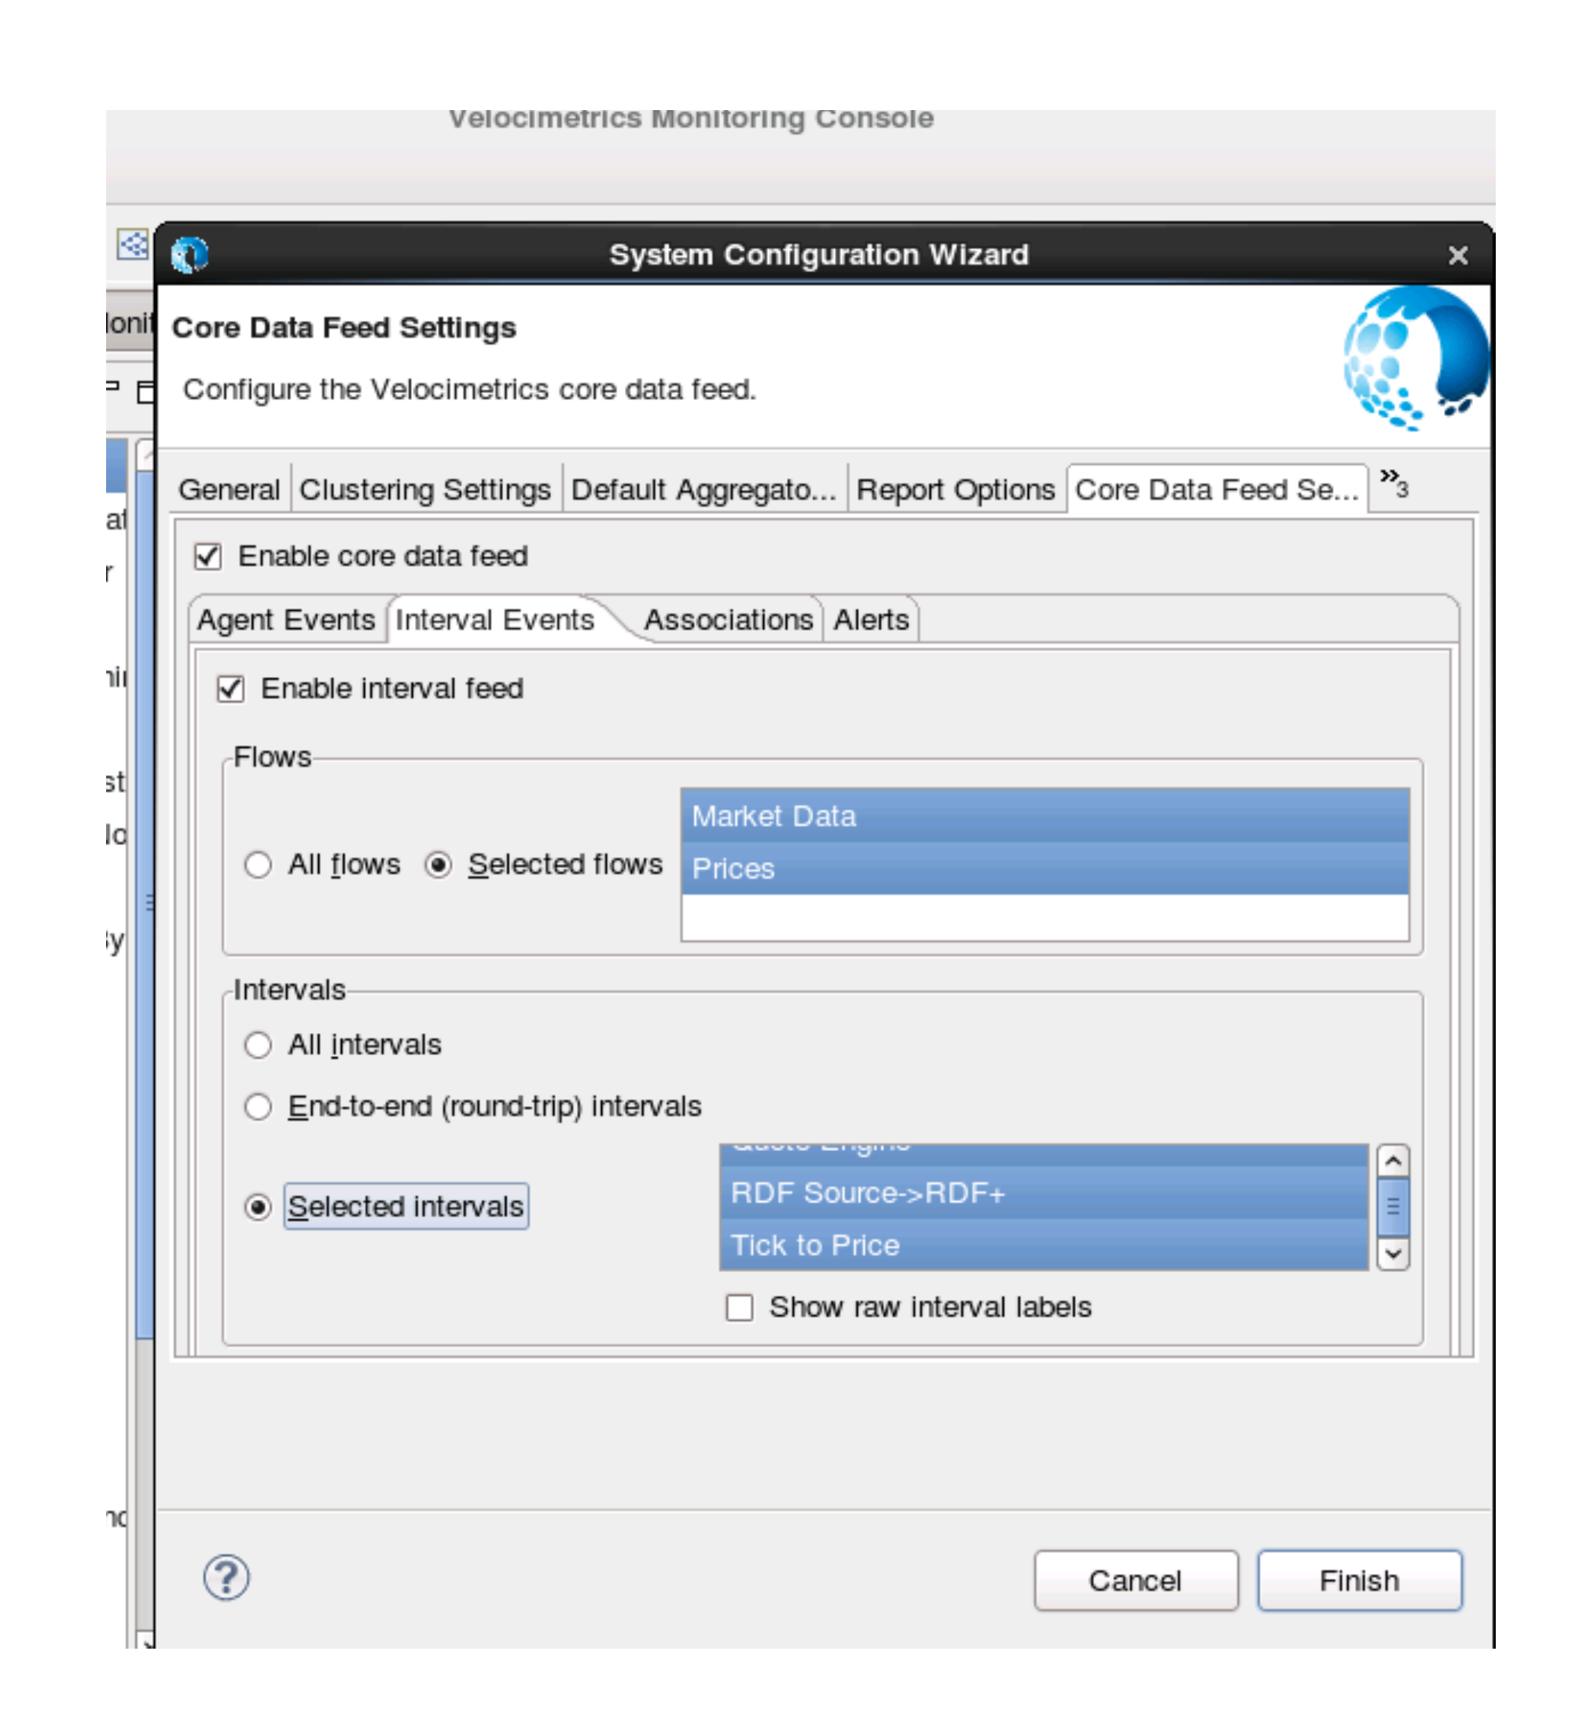The image size is (1572, 1721).
Task: Click the Finish button
Action: pos(1359,1580)
